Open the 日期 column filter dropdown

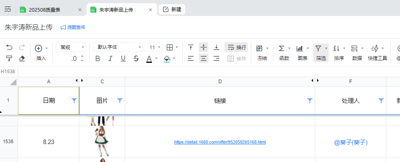tap(74, 101)
